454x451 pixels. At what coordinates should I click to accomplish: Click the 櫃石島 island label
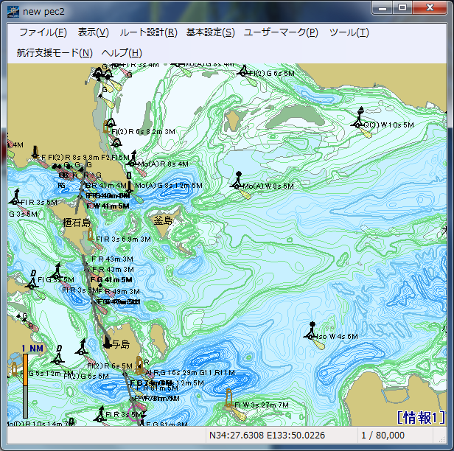point(77,223)
